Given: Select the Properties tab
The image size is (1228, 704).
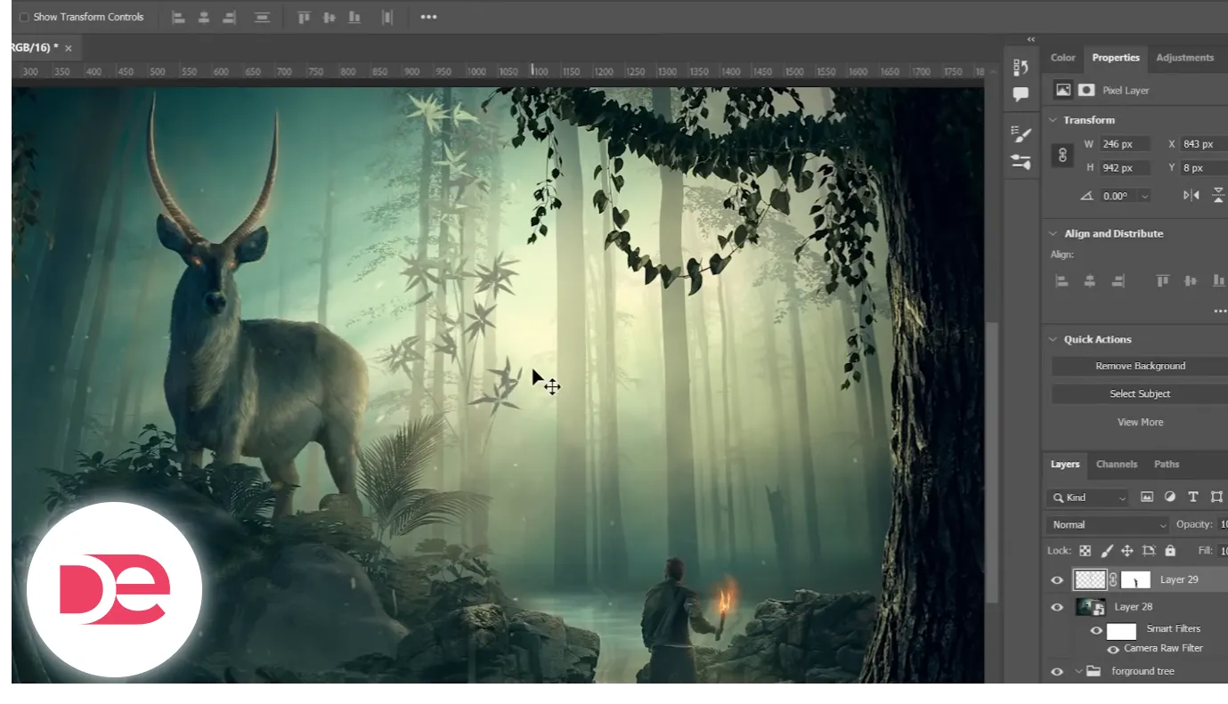Looking at the screenshot, I should (x=1116, y=58).
